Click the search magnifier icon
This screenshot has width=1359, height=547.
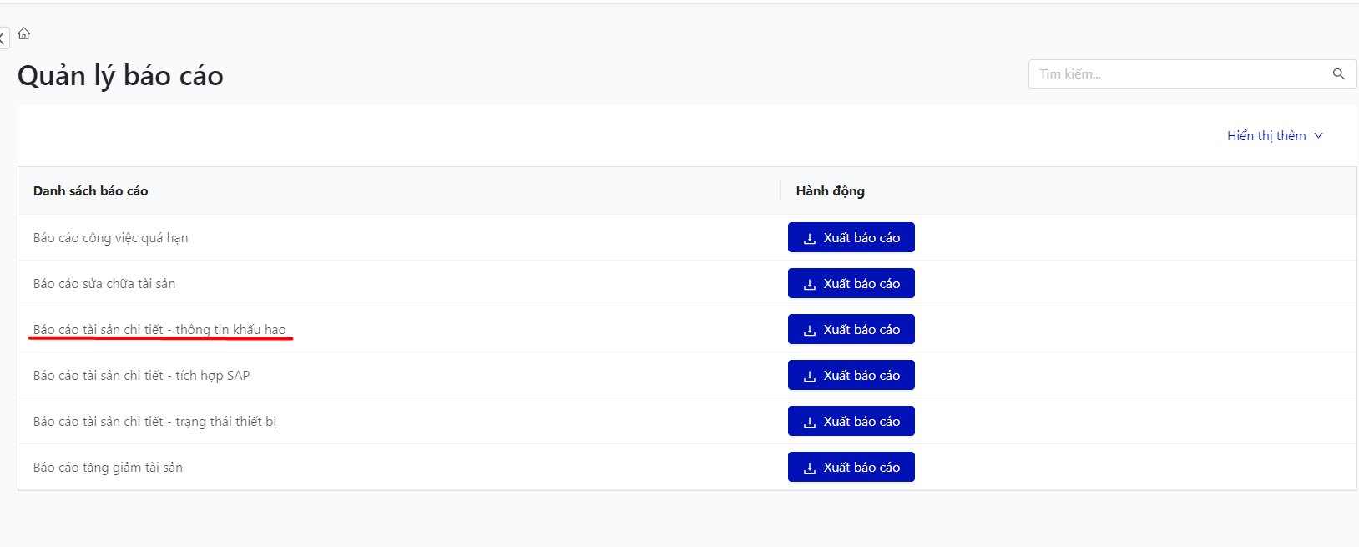1338,74
